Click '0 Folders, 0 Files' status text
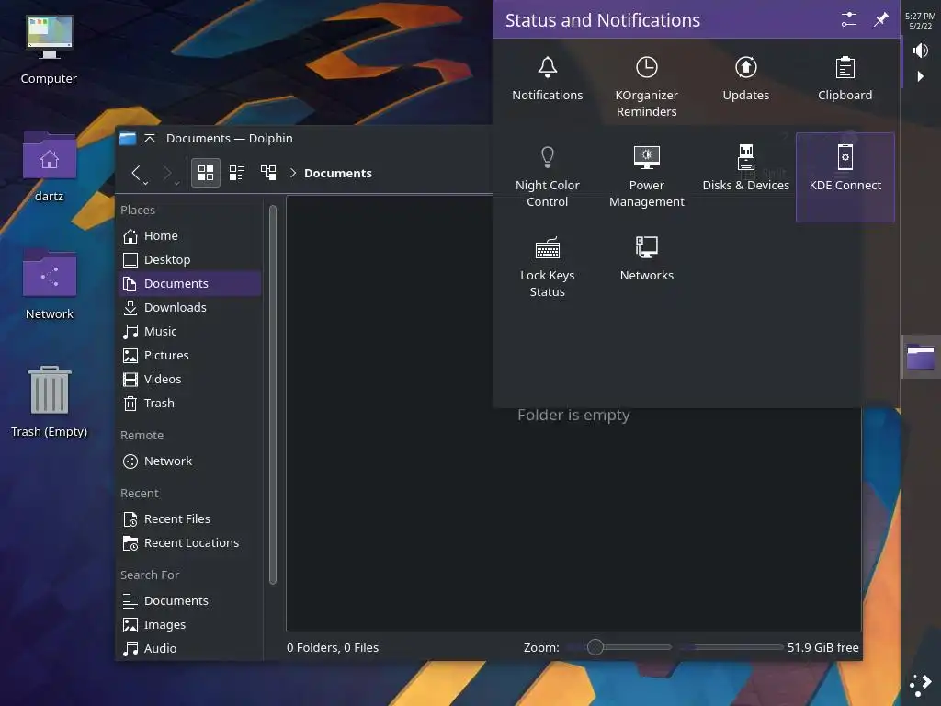The image size is (941, 706). pos(333,647)
